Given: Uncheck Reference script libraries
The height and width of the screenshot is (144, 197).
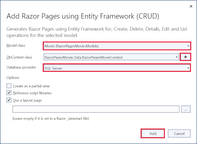Looking at the screenshot, I should click(x=9, y=93).
